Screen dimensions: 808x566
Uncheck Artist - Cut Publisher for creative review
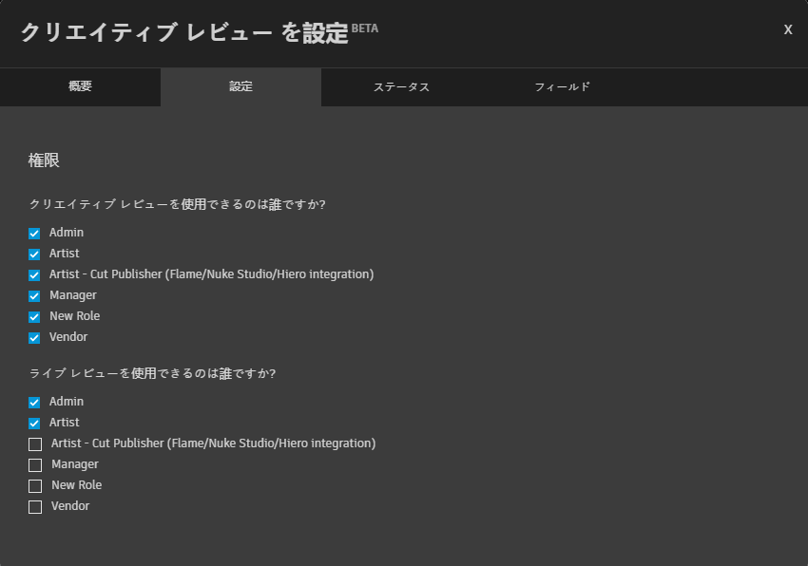35,274
